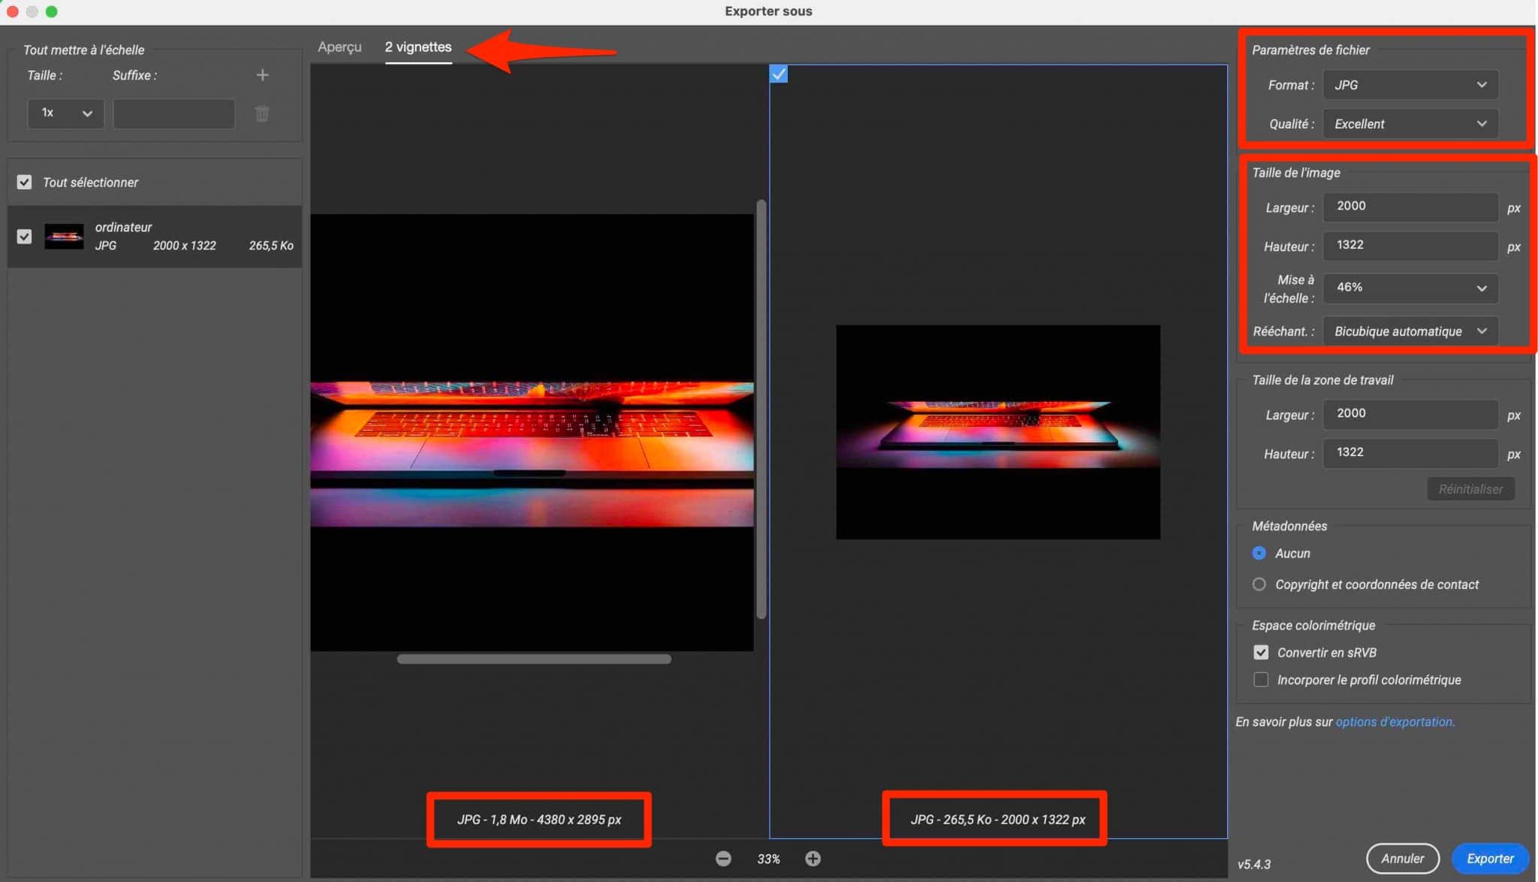Open the 1x Taille dropdown

pyautogui.click(x=65, y=113)
